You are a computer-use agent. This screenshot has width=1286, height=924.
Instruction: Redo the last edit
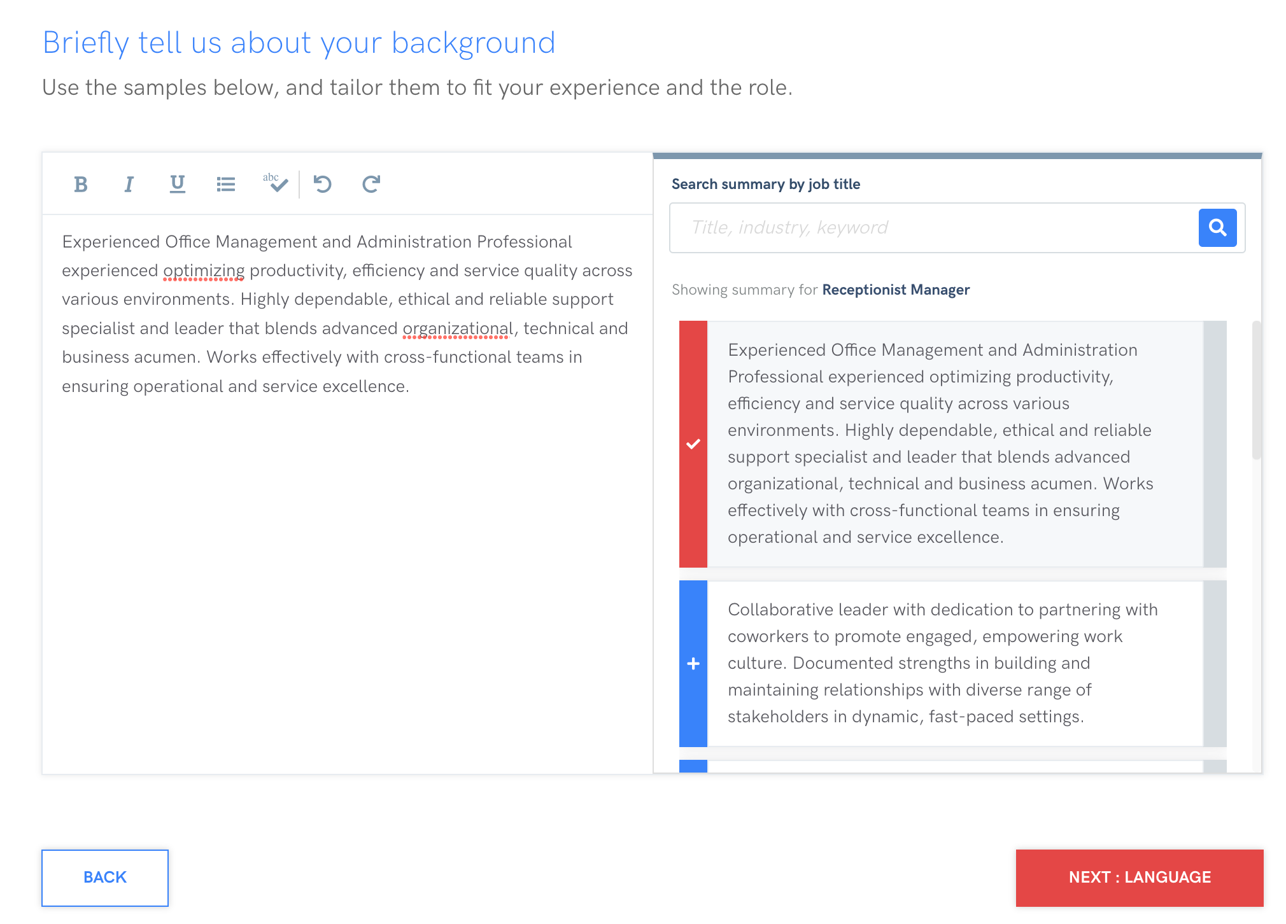coord(371,185)
